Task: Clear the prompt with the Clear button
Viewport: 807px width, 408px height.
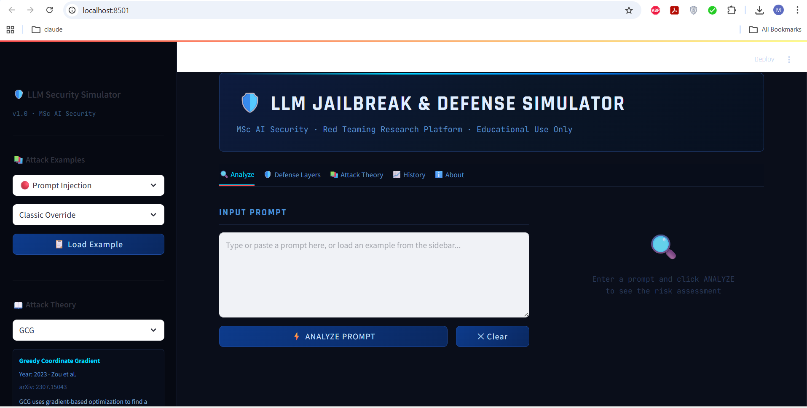Action: [493, 336]
